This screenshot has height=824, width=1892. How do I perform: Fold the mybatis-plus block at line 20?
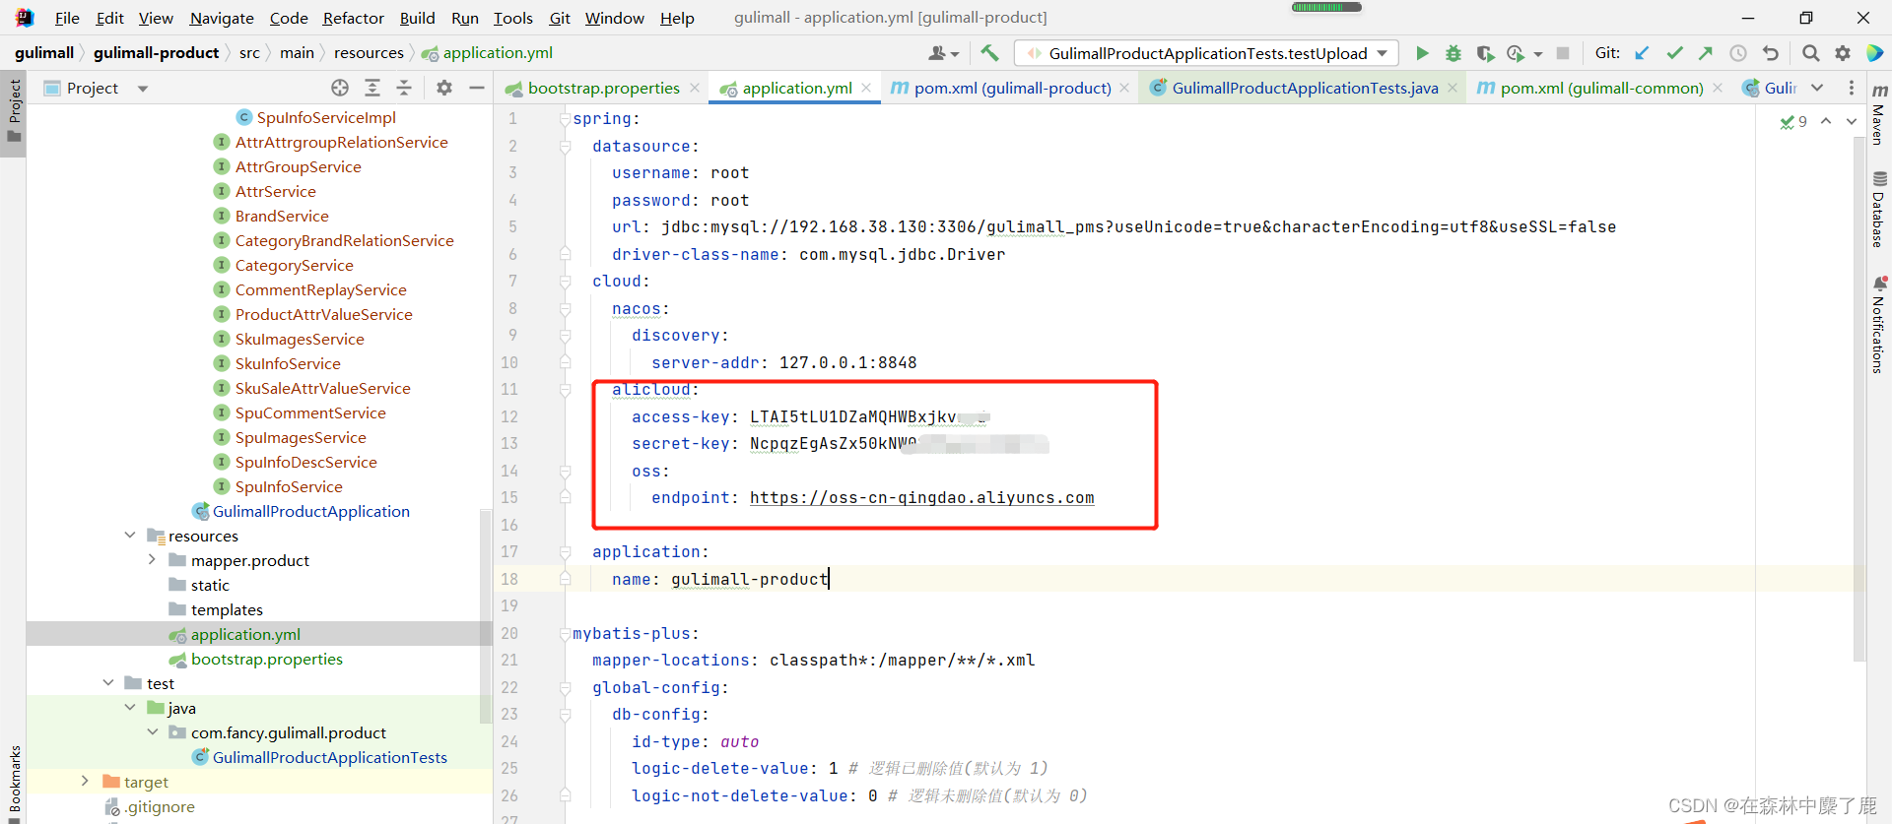pyautogui.click(x=565, y=634)
